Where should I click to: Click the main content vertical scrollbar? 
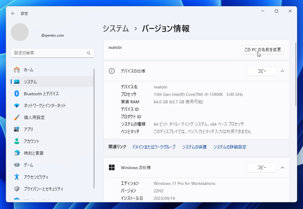[295, 74]
